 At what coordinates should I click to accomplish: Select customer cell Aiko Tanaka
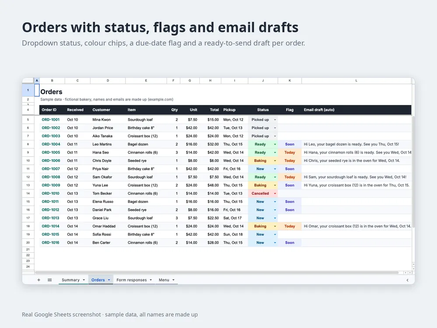tap(108, 136)
